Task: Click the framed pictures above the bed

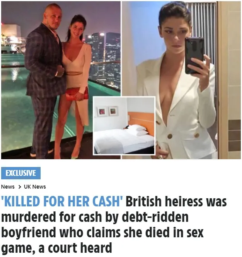Action: tap(107, 111)
